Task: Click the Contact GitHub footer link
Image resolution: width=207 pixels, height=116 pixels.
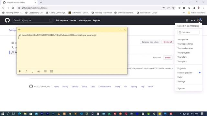Action: pos(104,87)
